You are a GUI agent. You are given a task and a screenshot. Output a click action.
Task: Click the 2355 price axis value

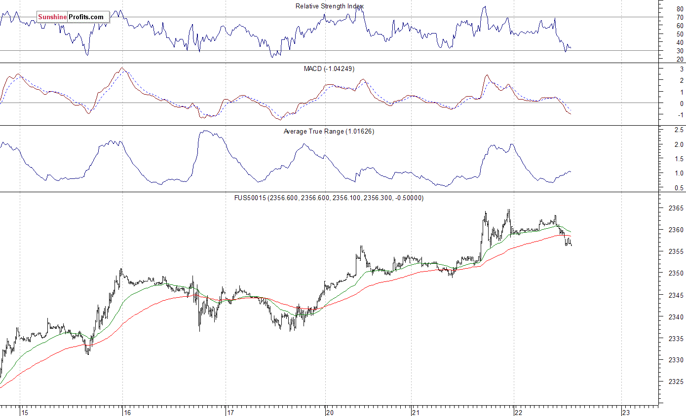click(x=676, y=252)
